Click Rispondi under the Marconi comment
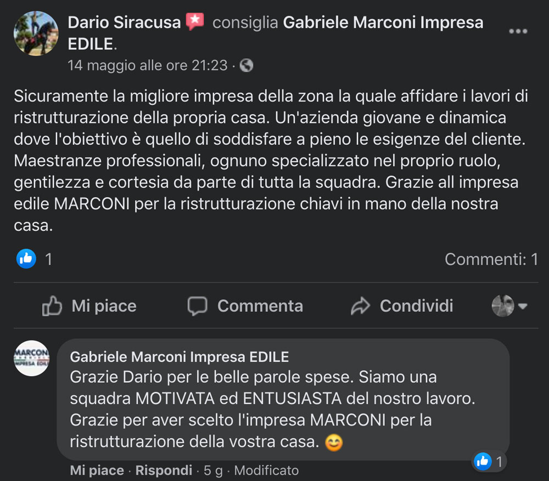Image resolution: width=549 pixels, height=481 pixels. tap(164, 471)
